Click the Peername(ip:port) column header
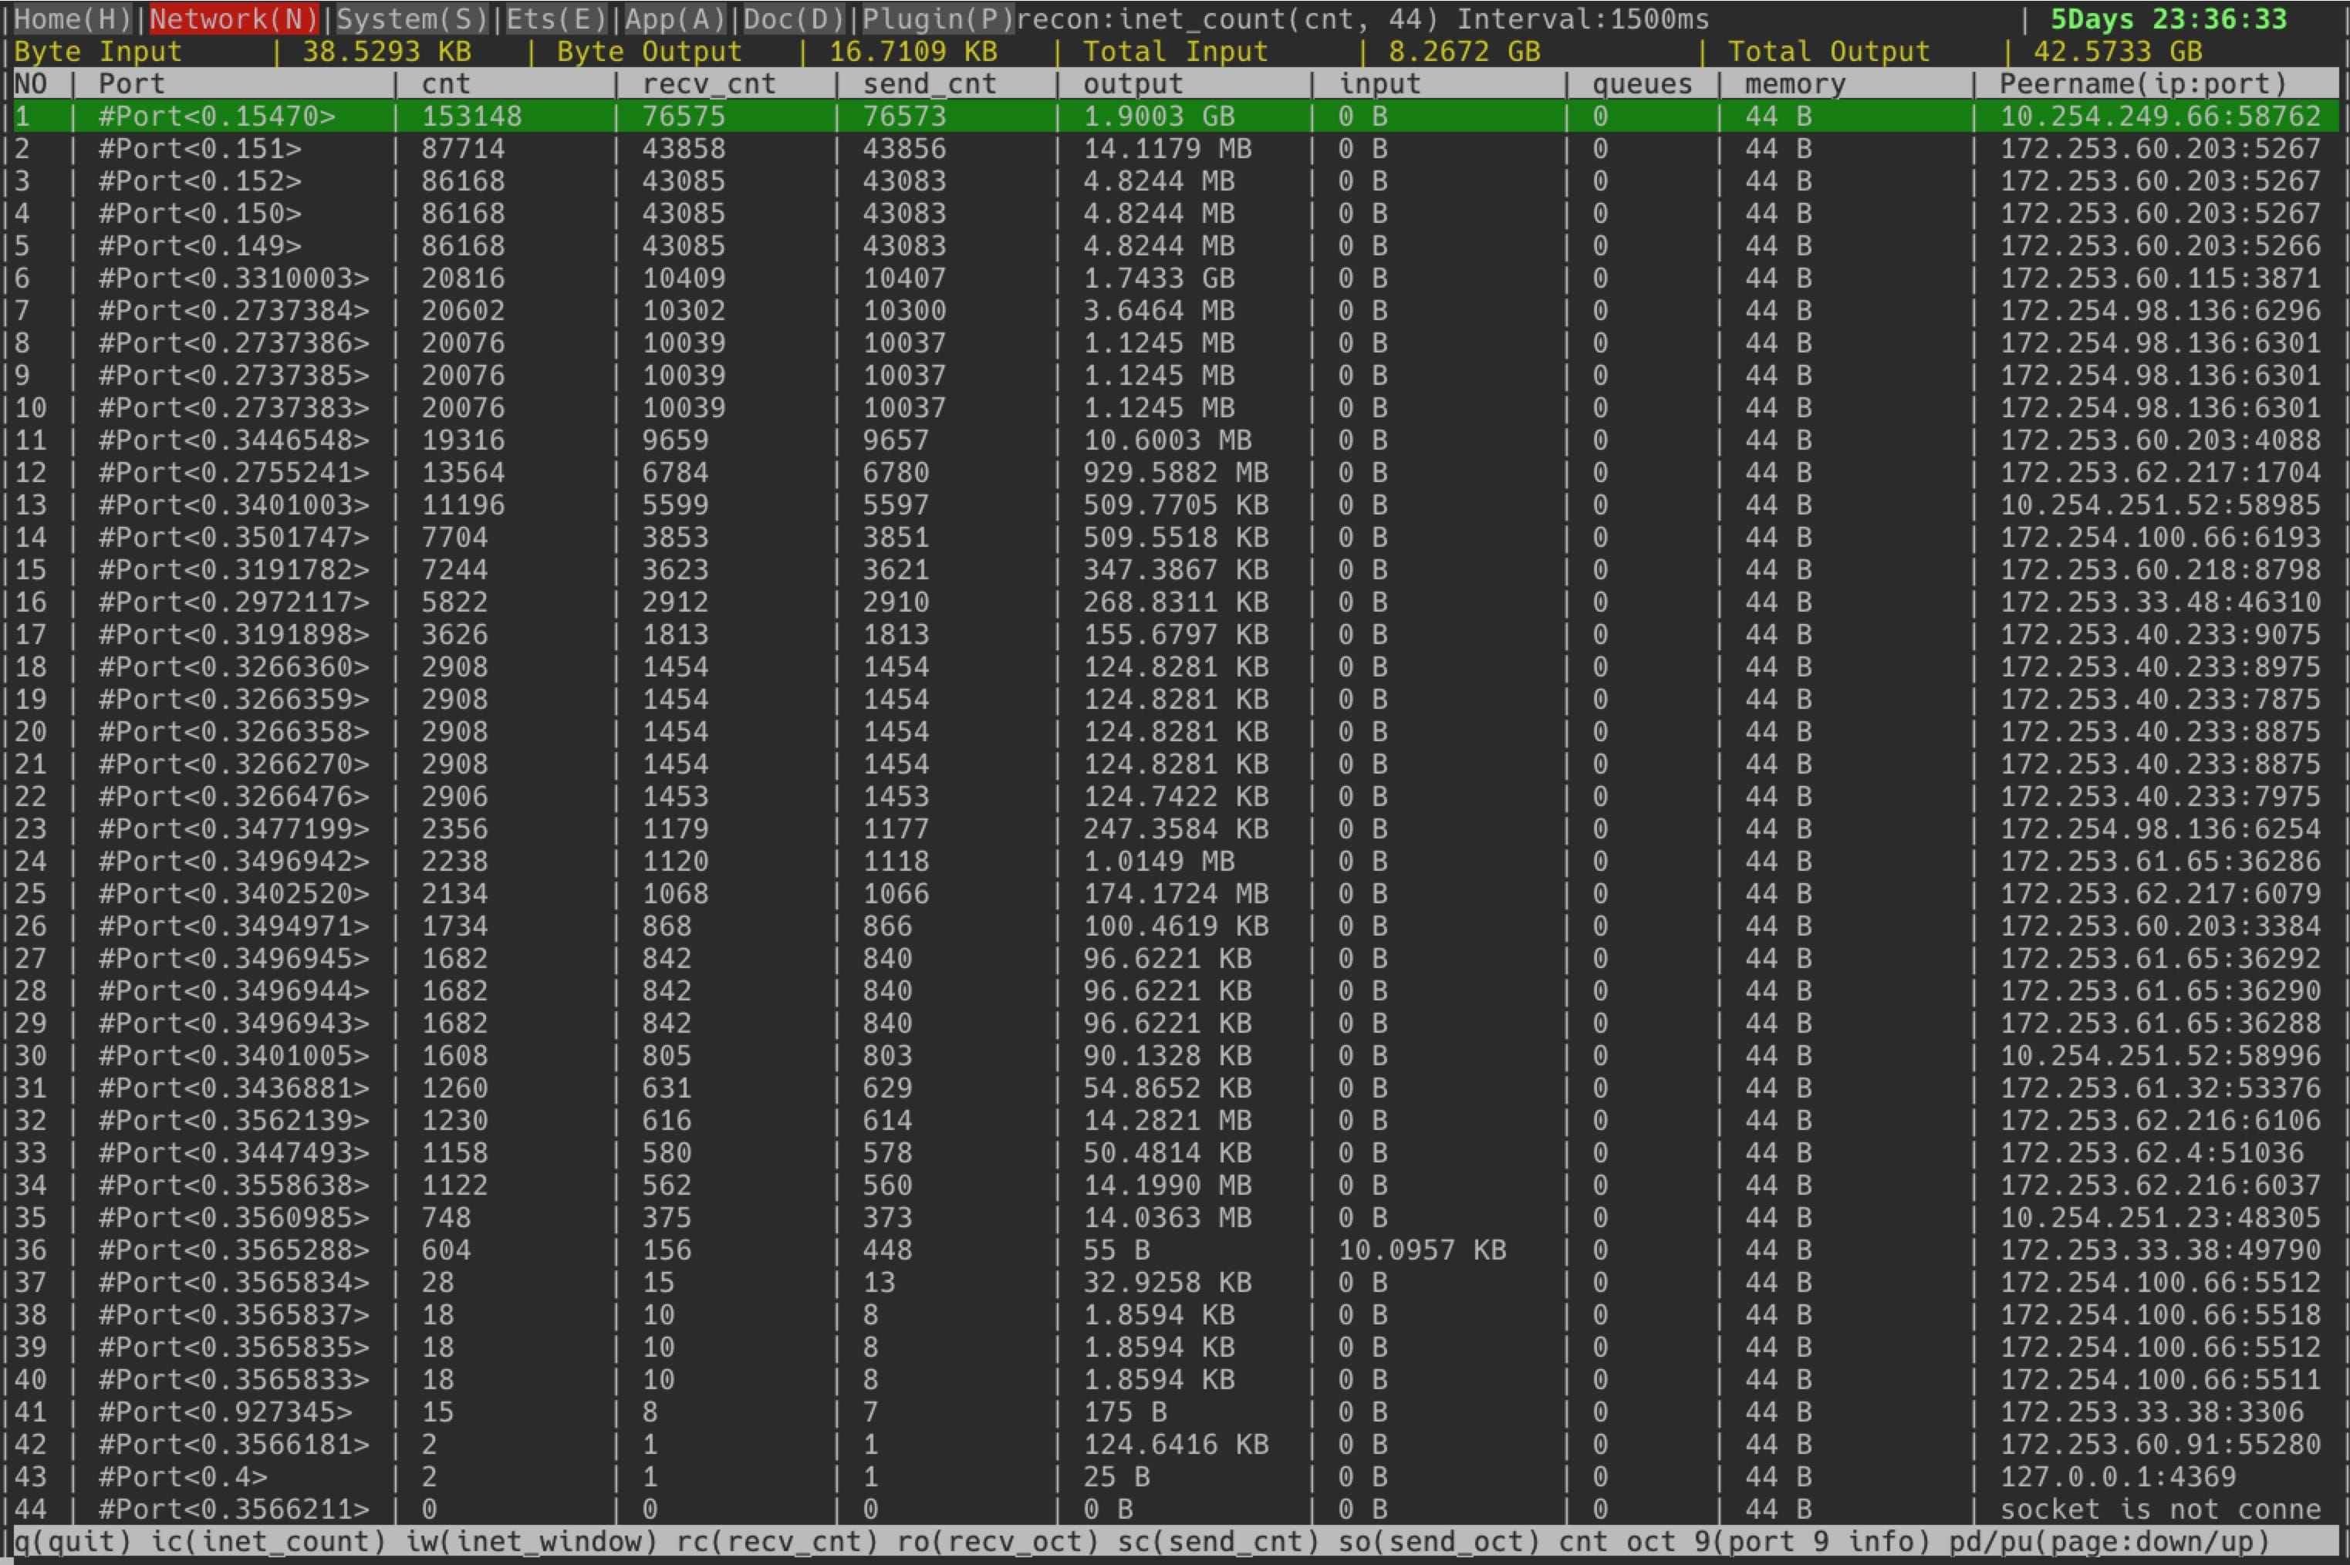This screenshot has height=1565, width=2350. [x=2142, y=84]
